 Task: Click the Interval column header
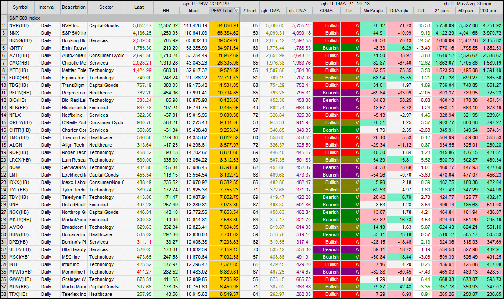47,7
